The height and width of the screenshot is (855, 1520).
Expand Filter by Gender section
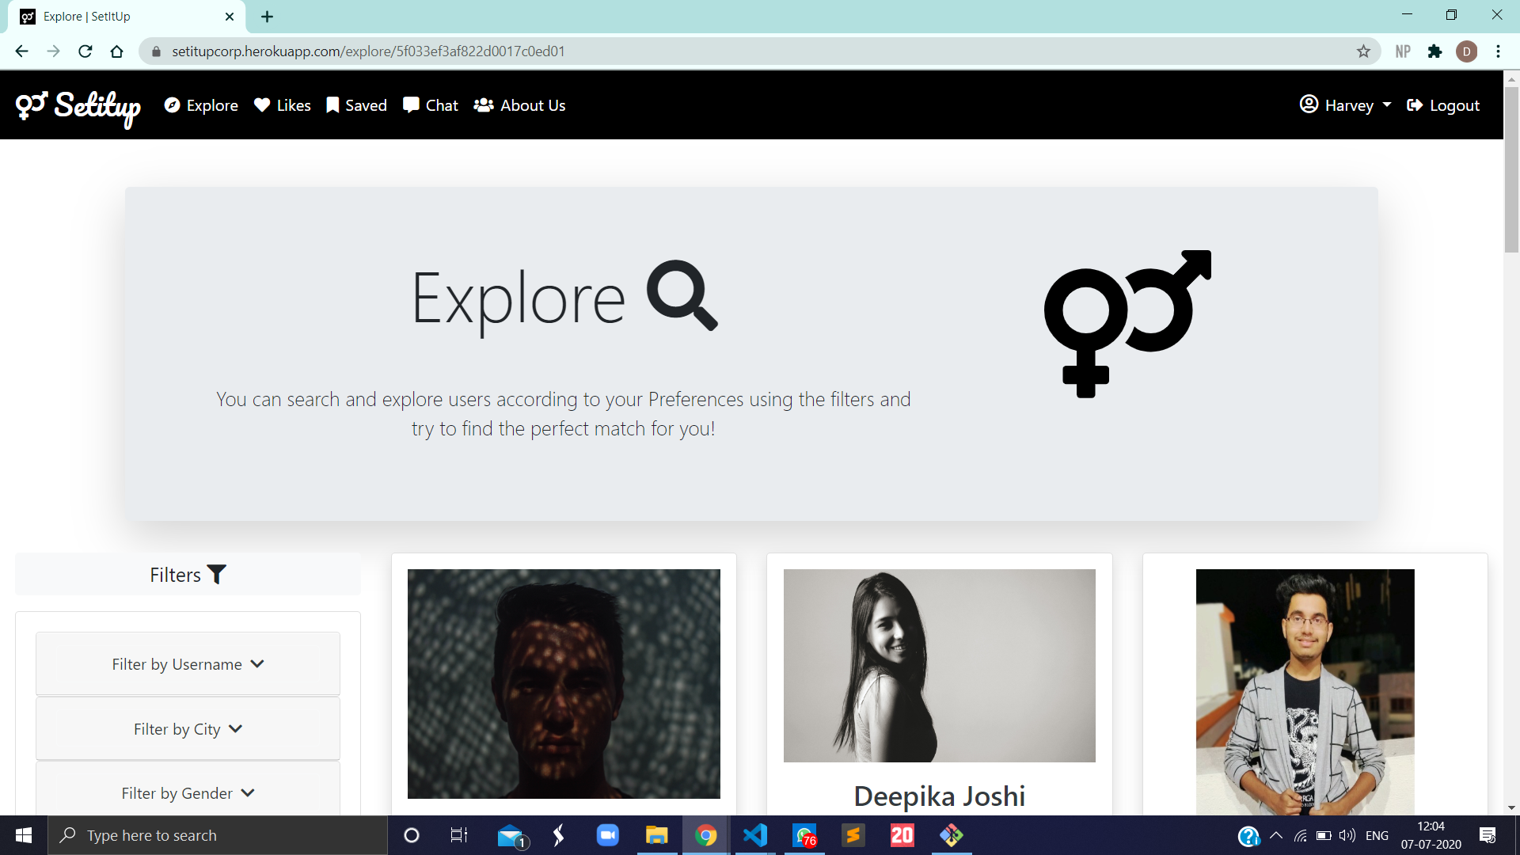click(x=188, y=793)
